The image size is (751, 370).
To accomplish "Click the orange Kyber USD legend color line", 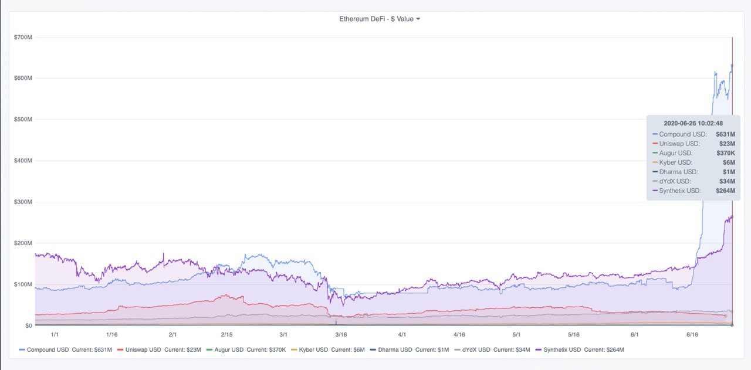I will [x=294, y=350].
